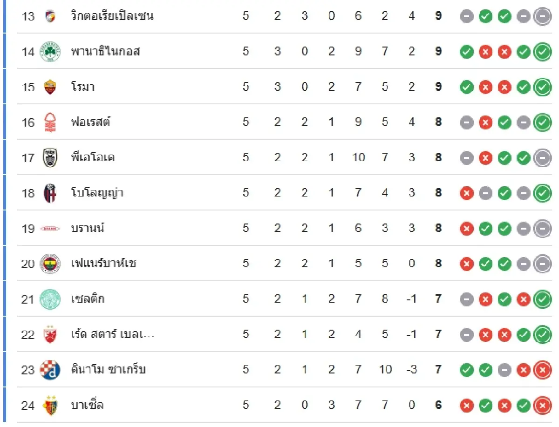This screenshot has width=559, height=427.
Task: Select the Brann row crest
Action: [50, 228]
